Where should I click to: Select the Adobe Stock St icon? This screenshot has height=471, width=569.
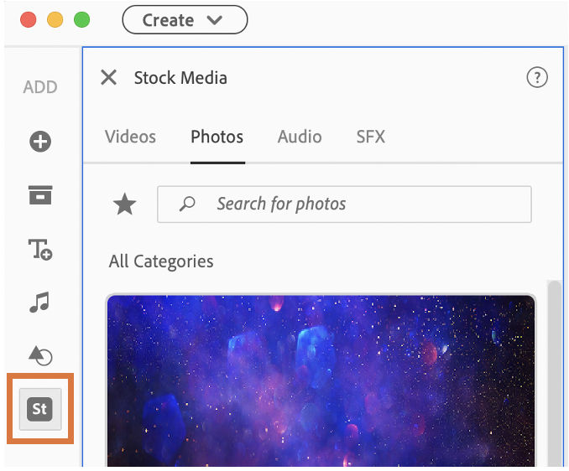pyautogui.click(x=40, y=409)
